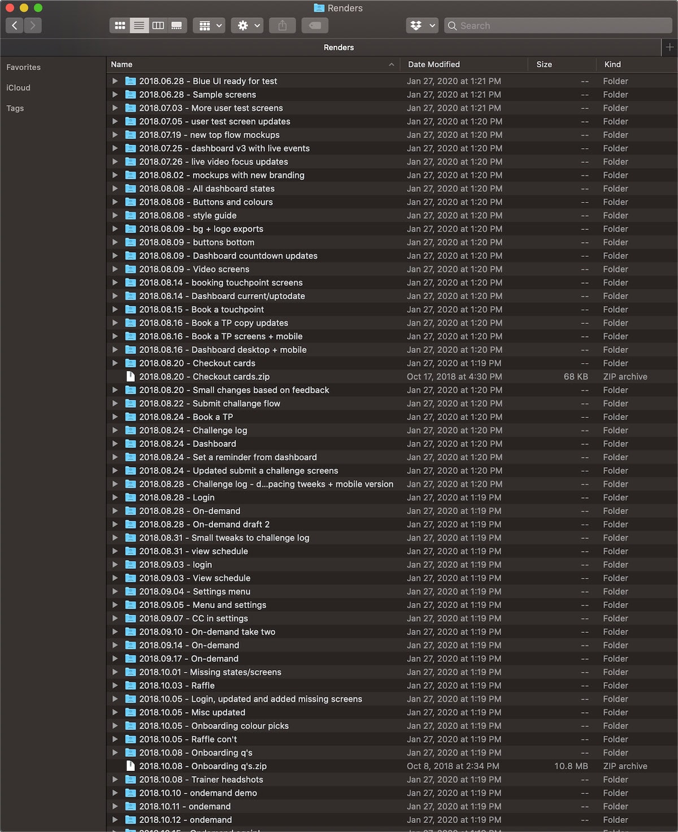This screenshot has width=678, height=832.
Task: Select Tags in the sidebar
Action: [x=15, y=108]
